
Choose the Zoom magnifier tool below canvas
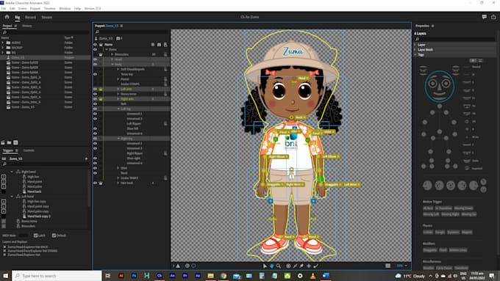click(279, 266)
